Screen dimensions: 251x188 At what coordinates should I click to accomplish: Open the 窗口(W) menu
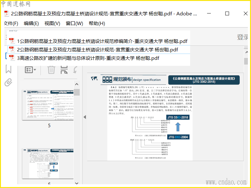coord(74,23)
